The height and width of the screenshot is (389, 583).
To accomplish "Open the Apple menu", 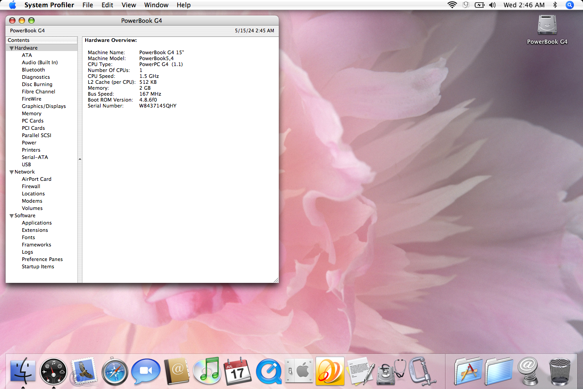I will point(12,5).
